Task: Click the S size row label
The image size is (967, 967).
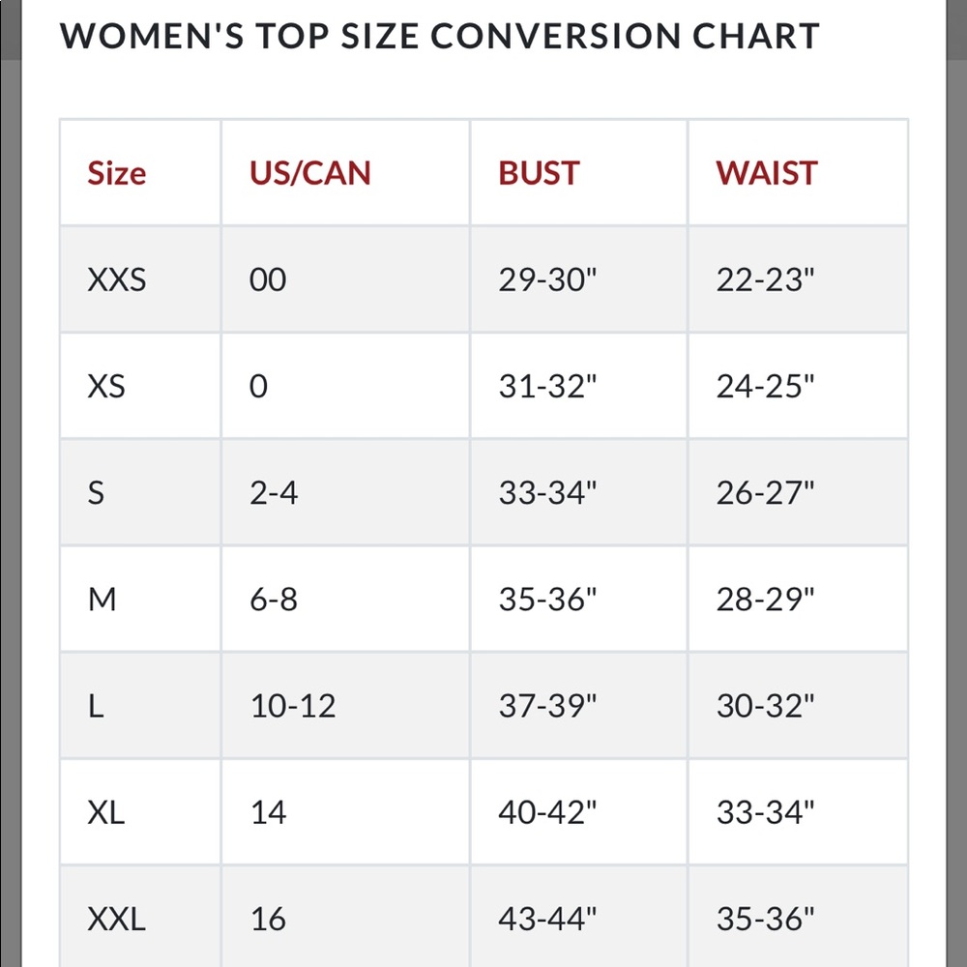Action: pos(96,493)
